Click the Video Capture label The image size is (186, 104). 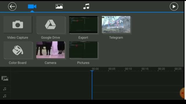point(18,38)
